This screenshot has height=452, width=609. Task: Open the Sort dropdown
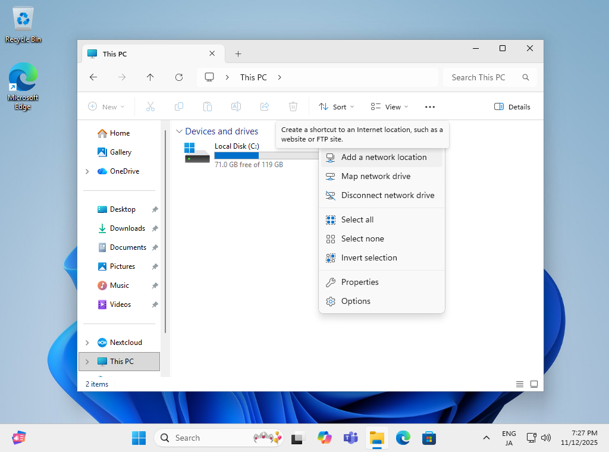click(x=337, y=107)
